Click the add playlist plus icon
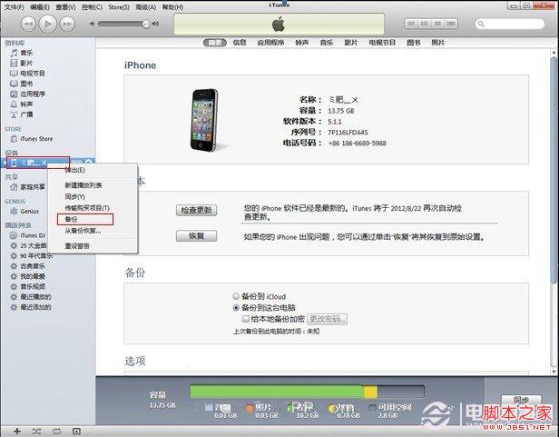Viewport: 559px width, 437px height. pyautogui.click(x=16, y=432)
